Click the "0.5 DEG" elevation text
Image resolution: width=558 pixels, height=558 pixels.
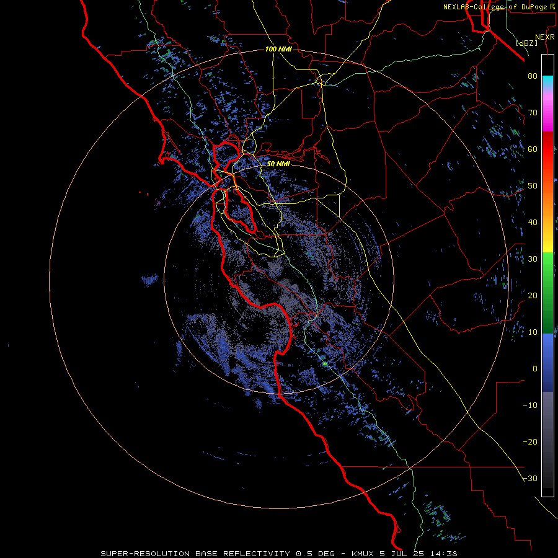[315, 554]
